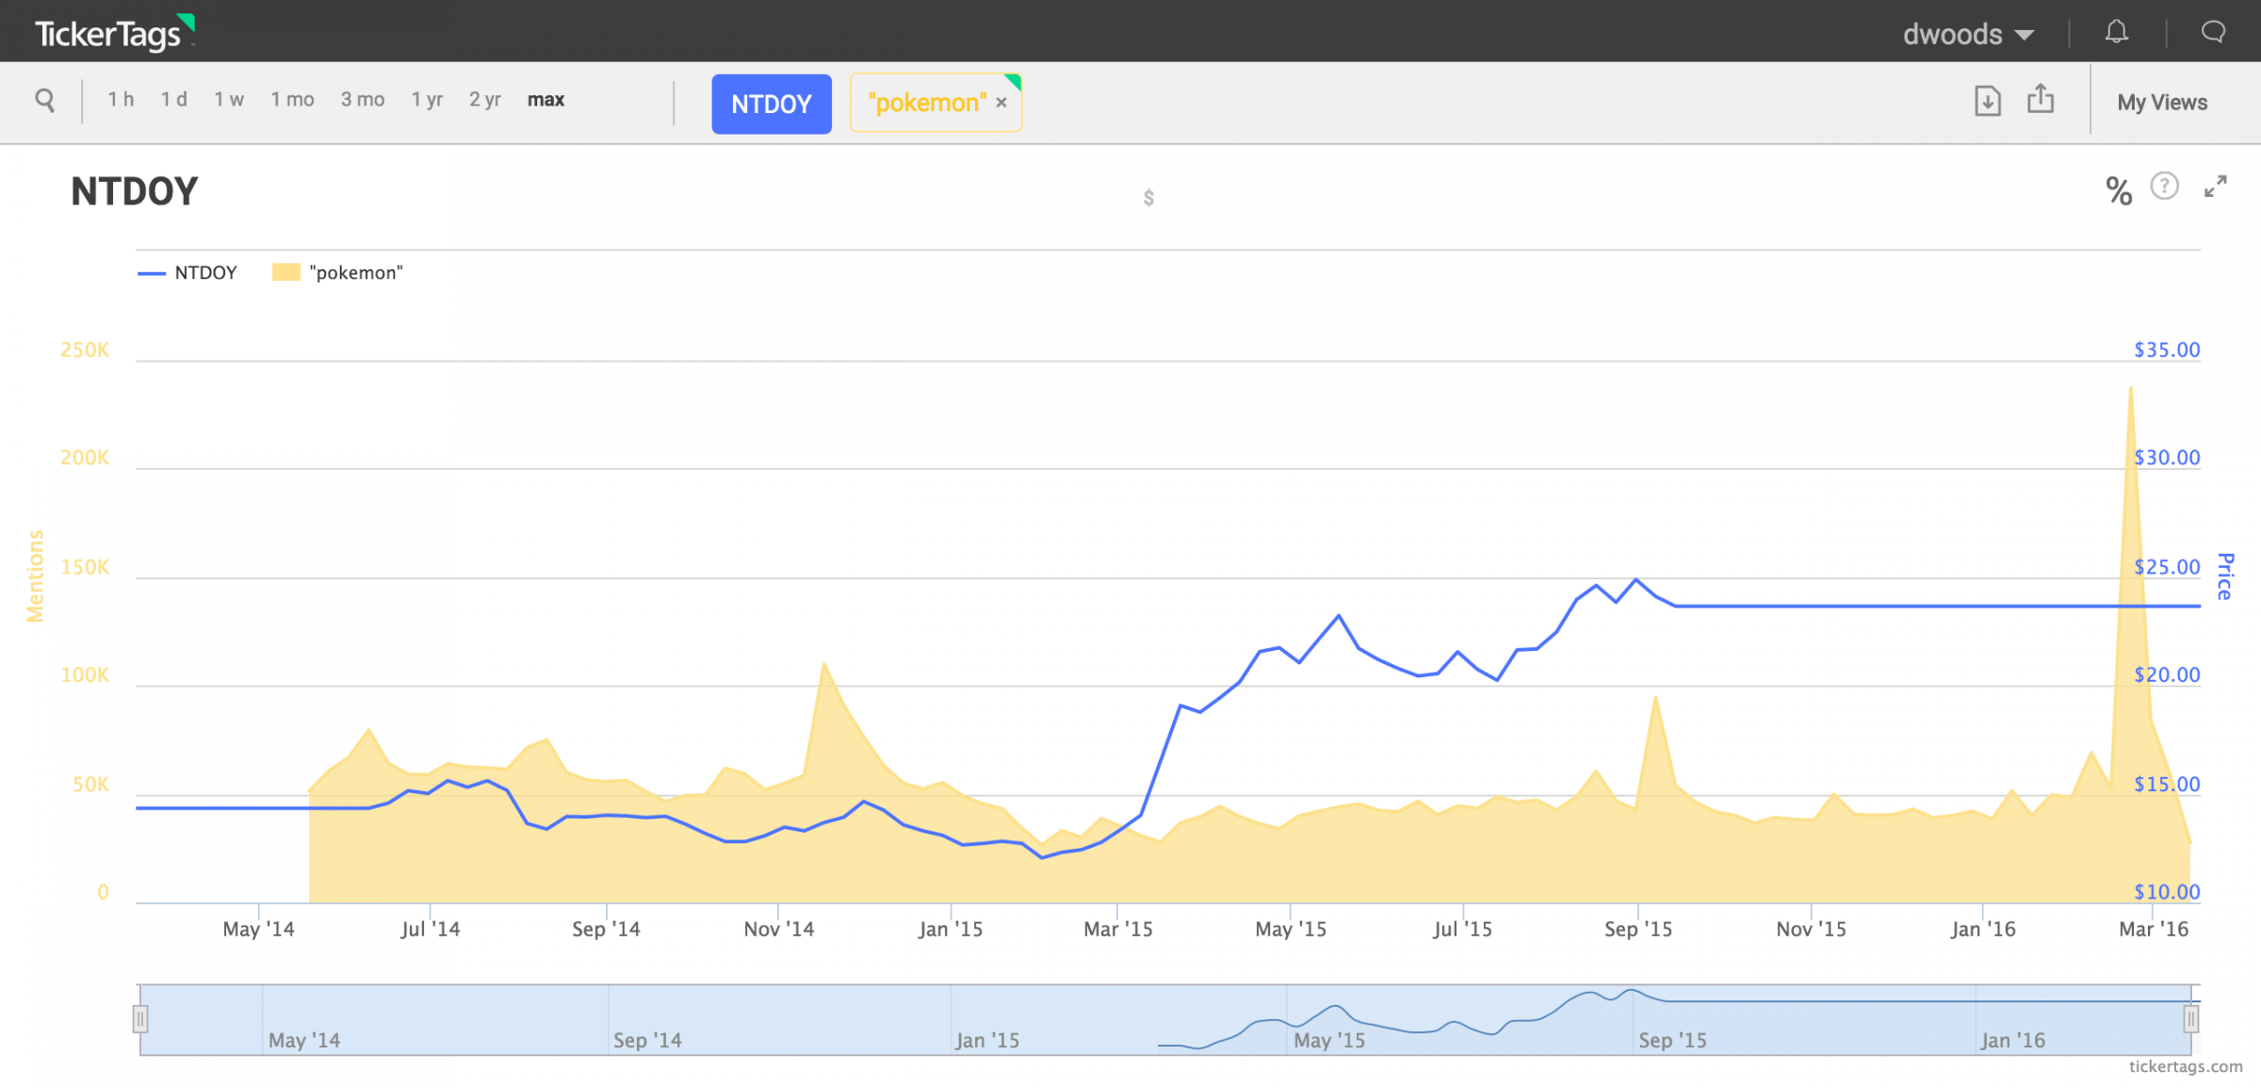Select the 3 mo time range

pos(363,99)
